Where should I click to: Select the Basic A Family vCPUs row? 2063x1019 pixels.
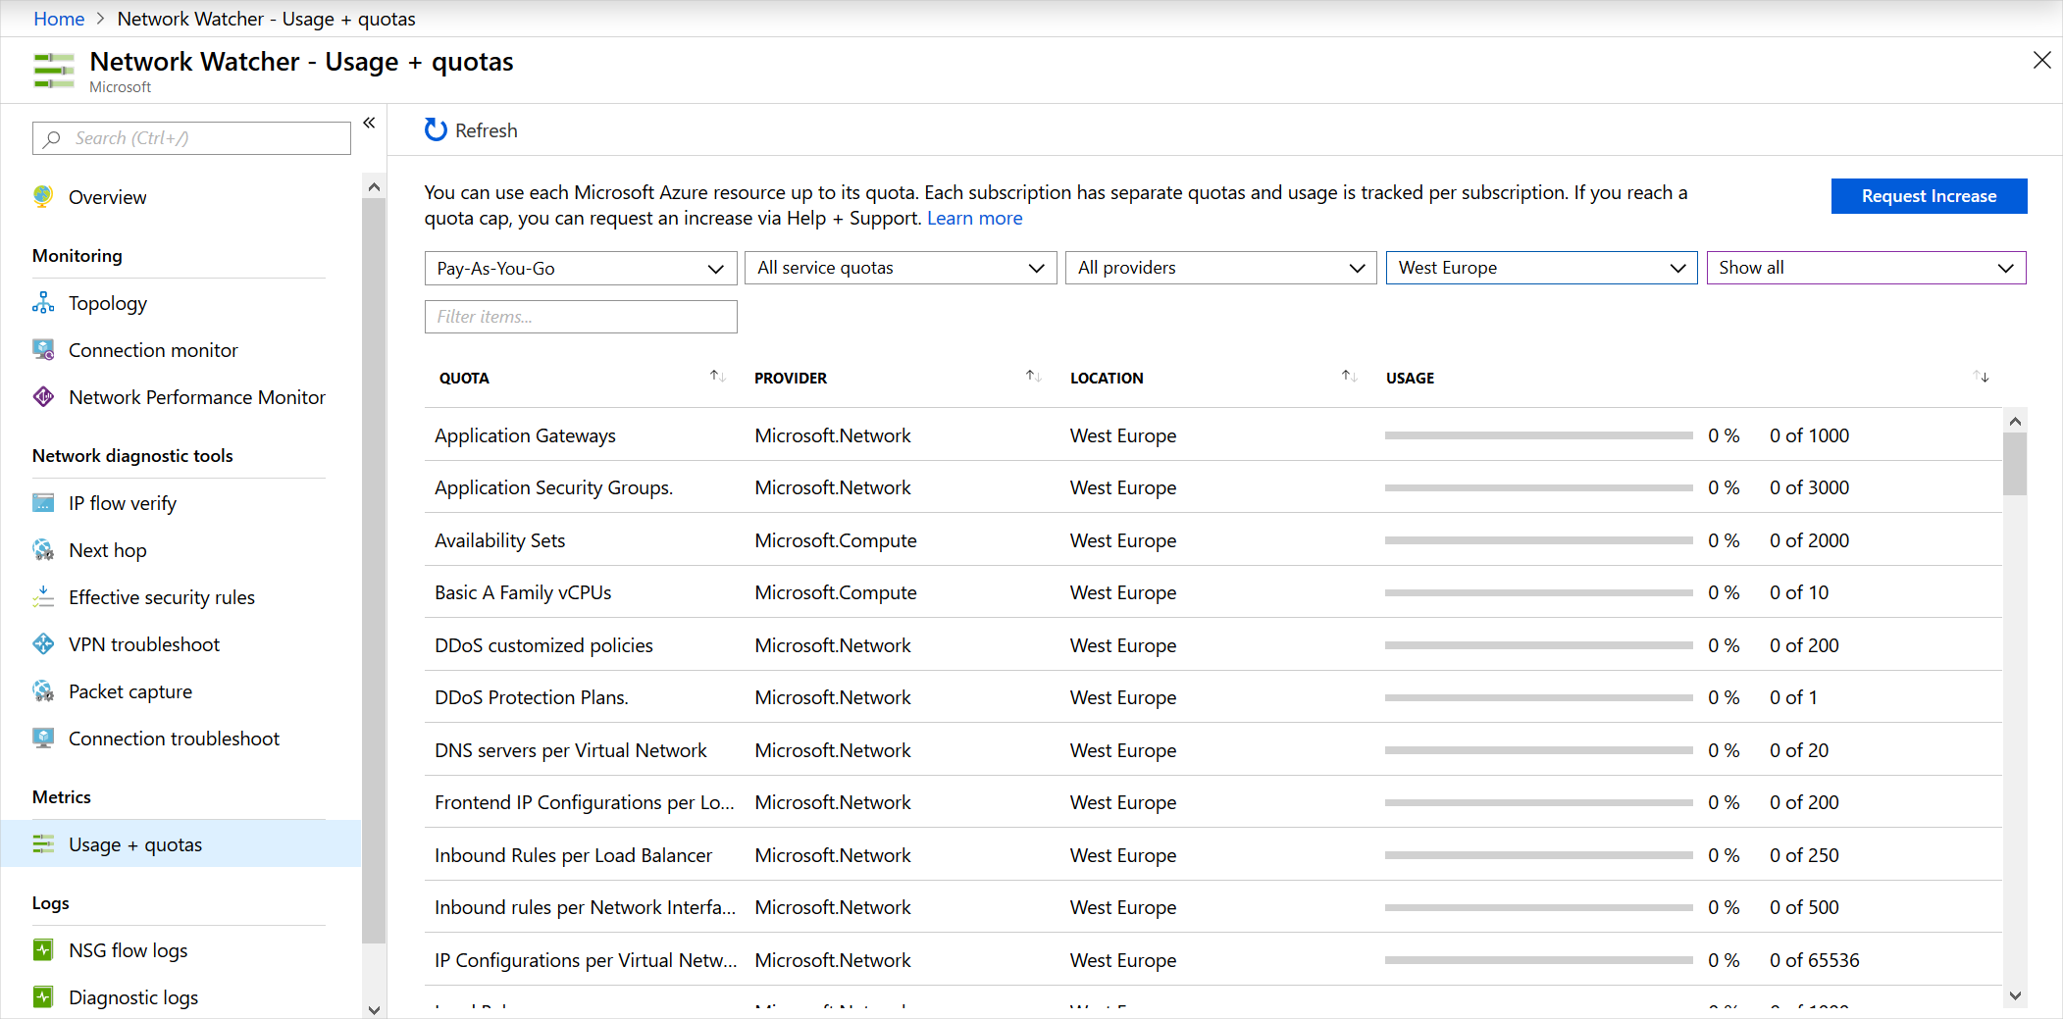pyautogui.click(x=1213, y=592)
